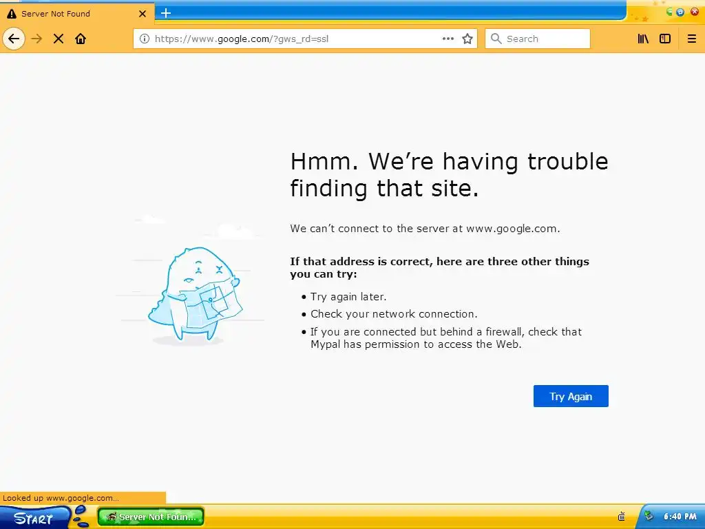The image size is (705, 529).
Task: Click the blue quick-launch icon beside Start
Action: (81, 517)
